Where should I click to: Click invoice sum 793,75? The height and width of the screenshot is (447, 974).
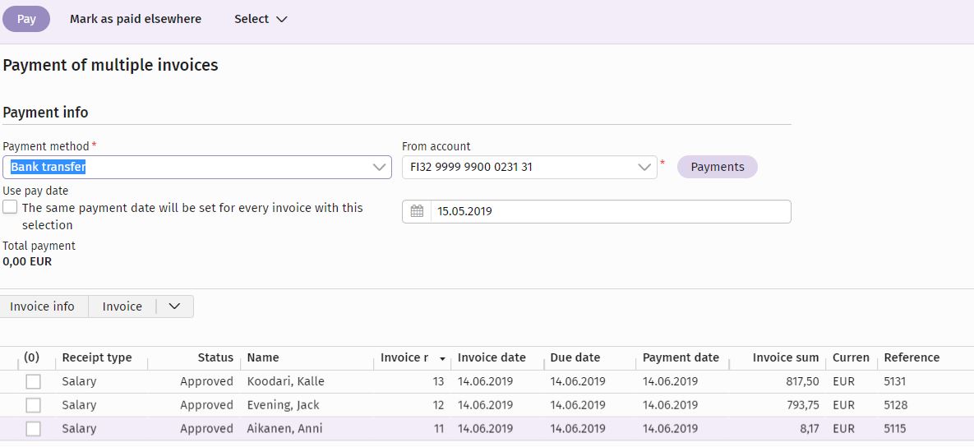click(x=802, y=405)
